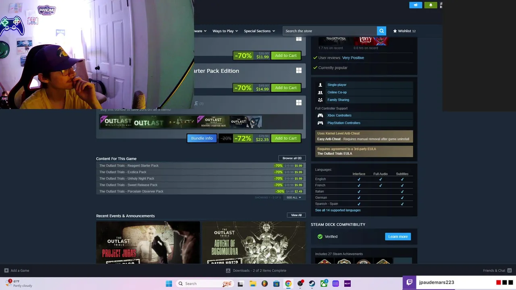The width and height of the screenshot is (516, 290).
Task: Open the green notifications bell
Action: (x=431, y=5)
